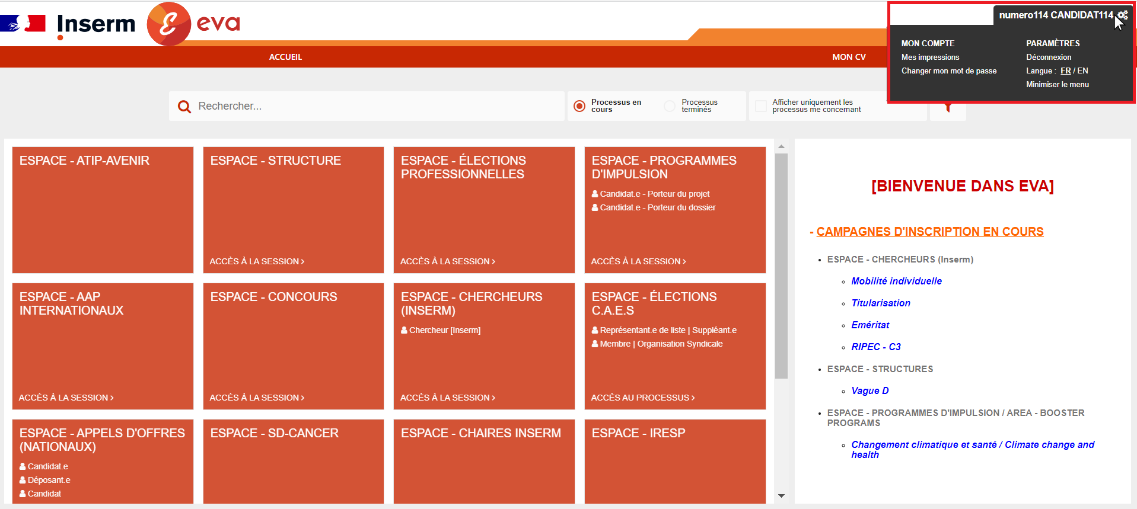Click the 'PARAMÈTRES' heading in the account menu

click(1053, 43)
